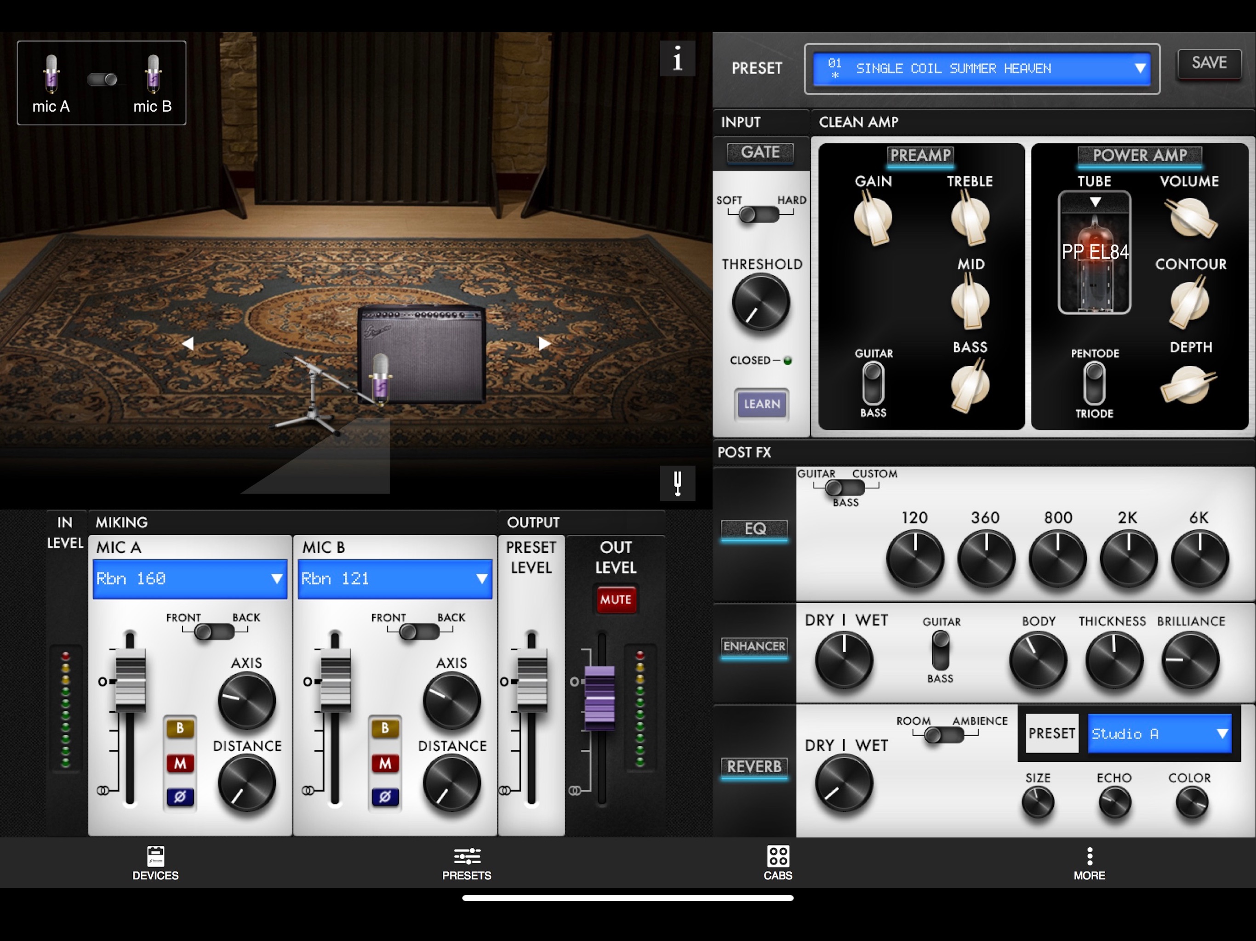Click the PRESET LEVEL fader
Viewport: 1256px width, 941px height.
tap(531, 680)
